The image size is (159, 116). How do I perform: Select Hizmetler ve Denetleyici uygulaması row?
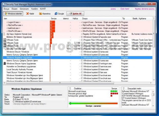point(78,67)
